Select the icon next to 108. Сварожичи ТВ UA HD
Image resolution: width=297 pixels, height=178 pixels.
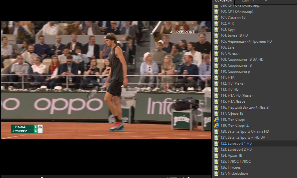216,59
